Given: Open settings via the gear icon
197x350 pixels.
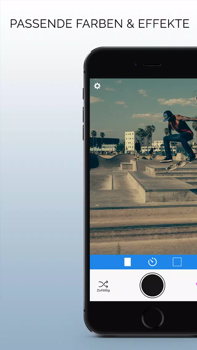Looking at the screenshot, I should 97,86.
